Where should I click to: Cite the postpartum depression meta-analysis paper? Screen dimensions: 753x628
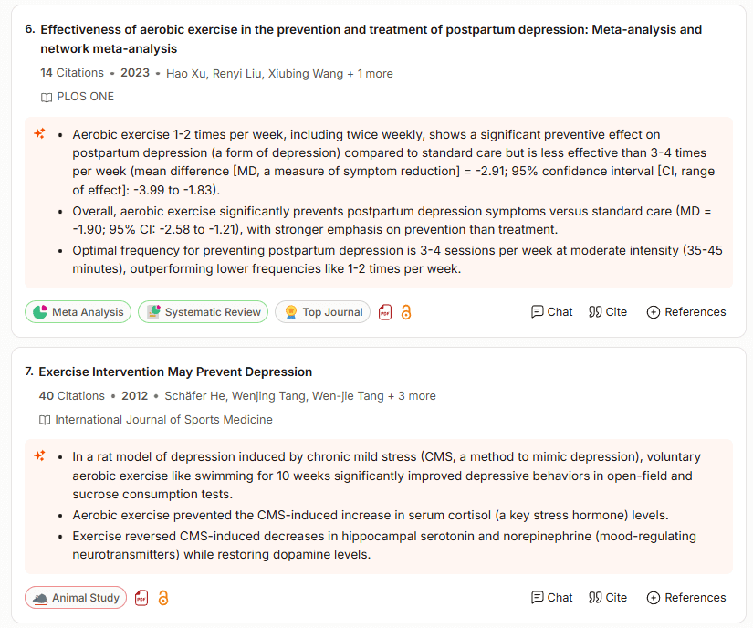(x=608, y=312)
